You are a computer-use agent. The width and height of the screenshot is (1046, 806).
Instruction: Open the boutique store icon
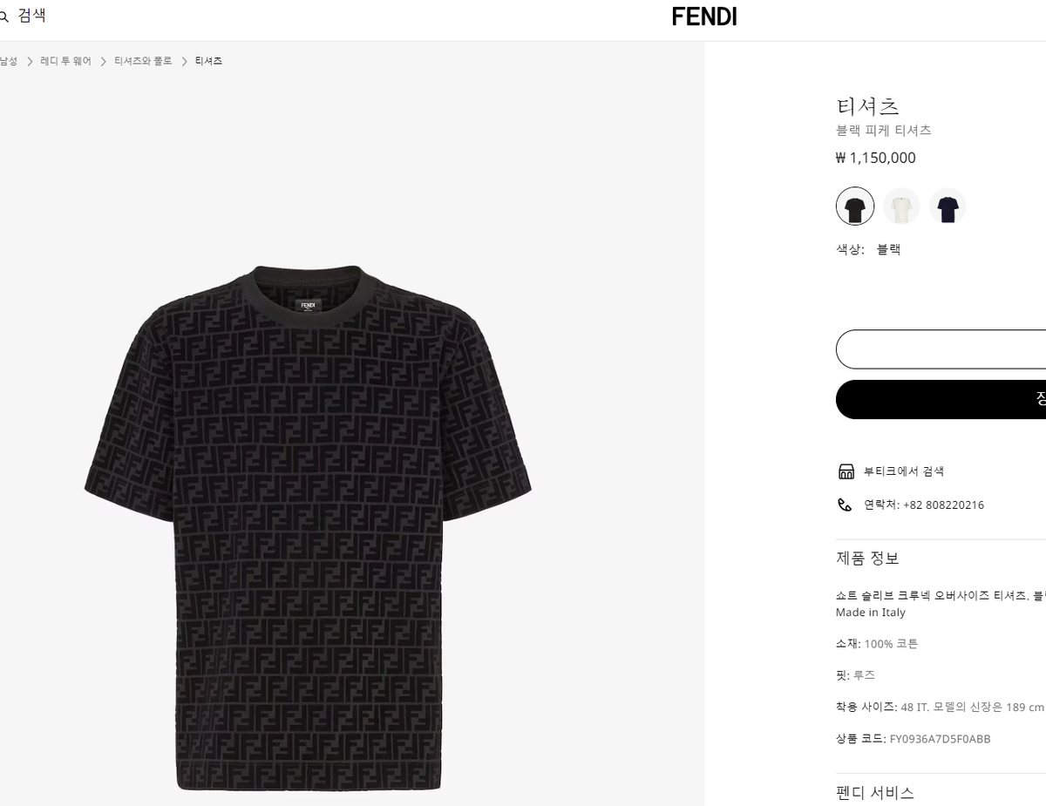pos(846,471)
